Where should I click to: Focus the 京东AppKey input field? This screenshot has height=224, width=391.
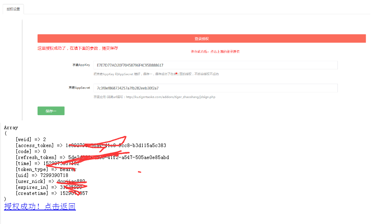tap(215, 65)
